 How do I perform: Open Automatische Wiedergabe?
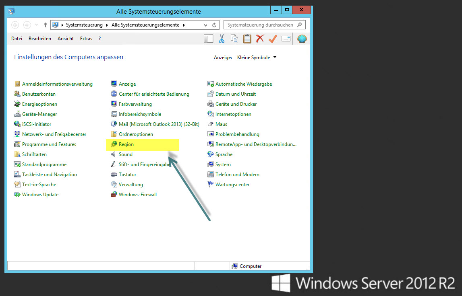(244, 84)
